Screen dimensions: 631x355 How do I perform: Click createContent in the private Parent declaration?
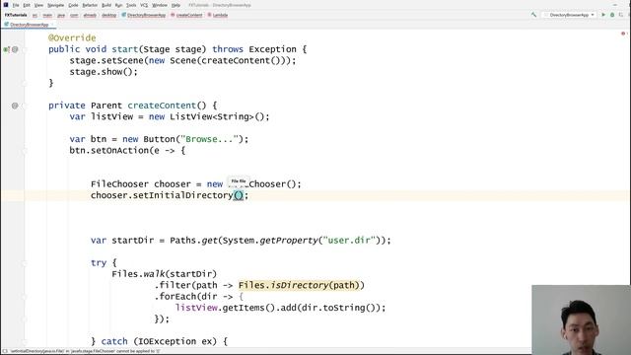pyautogui.click(x=162, y=106)
